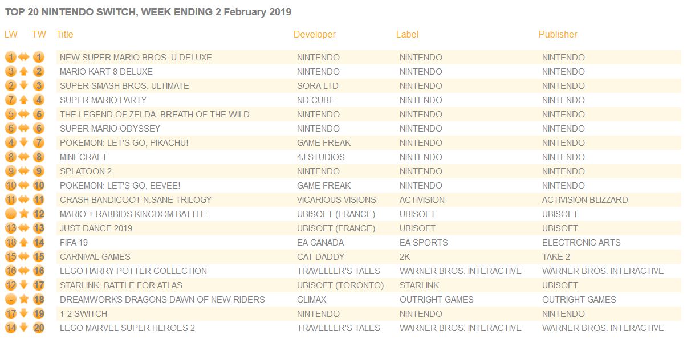Click this week's rank 1 badge
This screenshot has width=687, height=339.
click(x=38, y=58)
